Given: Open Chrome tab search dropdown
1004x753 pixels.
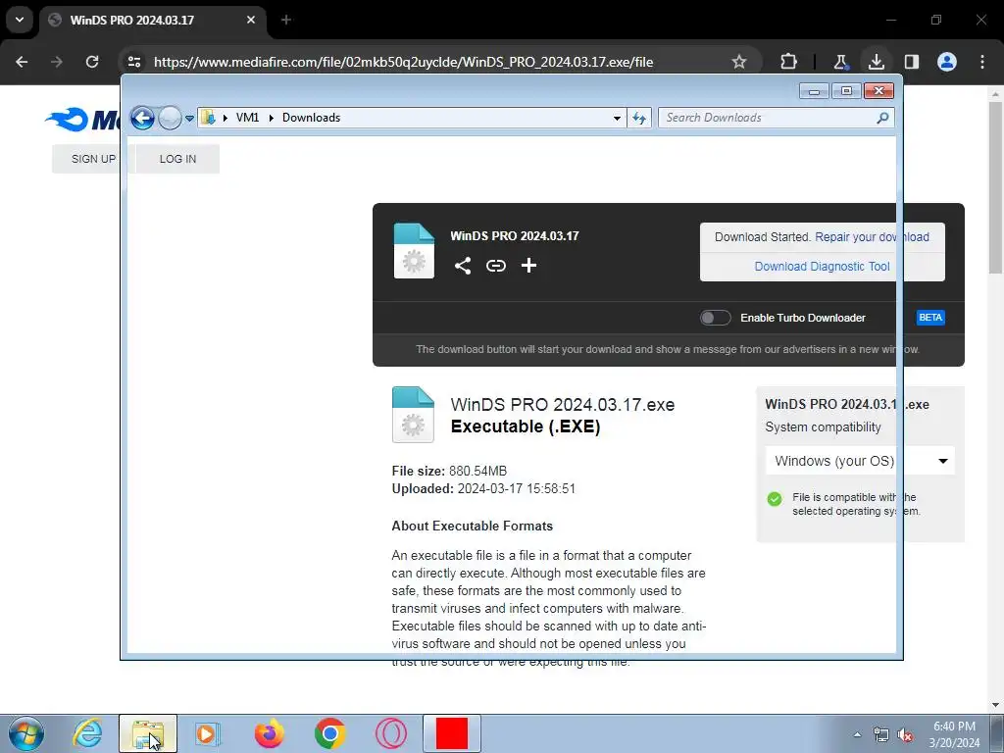Looking at the screenshot, I should point(20,20).
